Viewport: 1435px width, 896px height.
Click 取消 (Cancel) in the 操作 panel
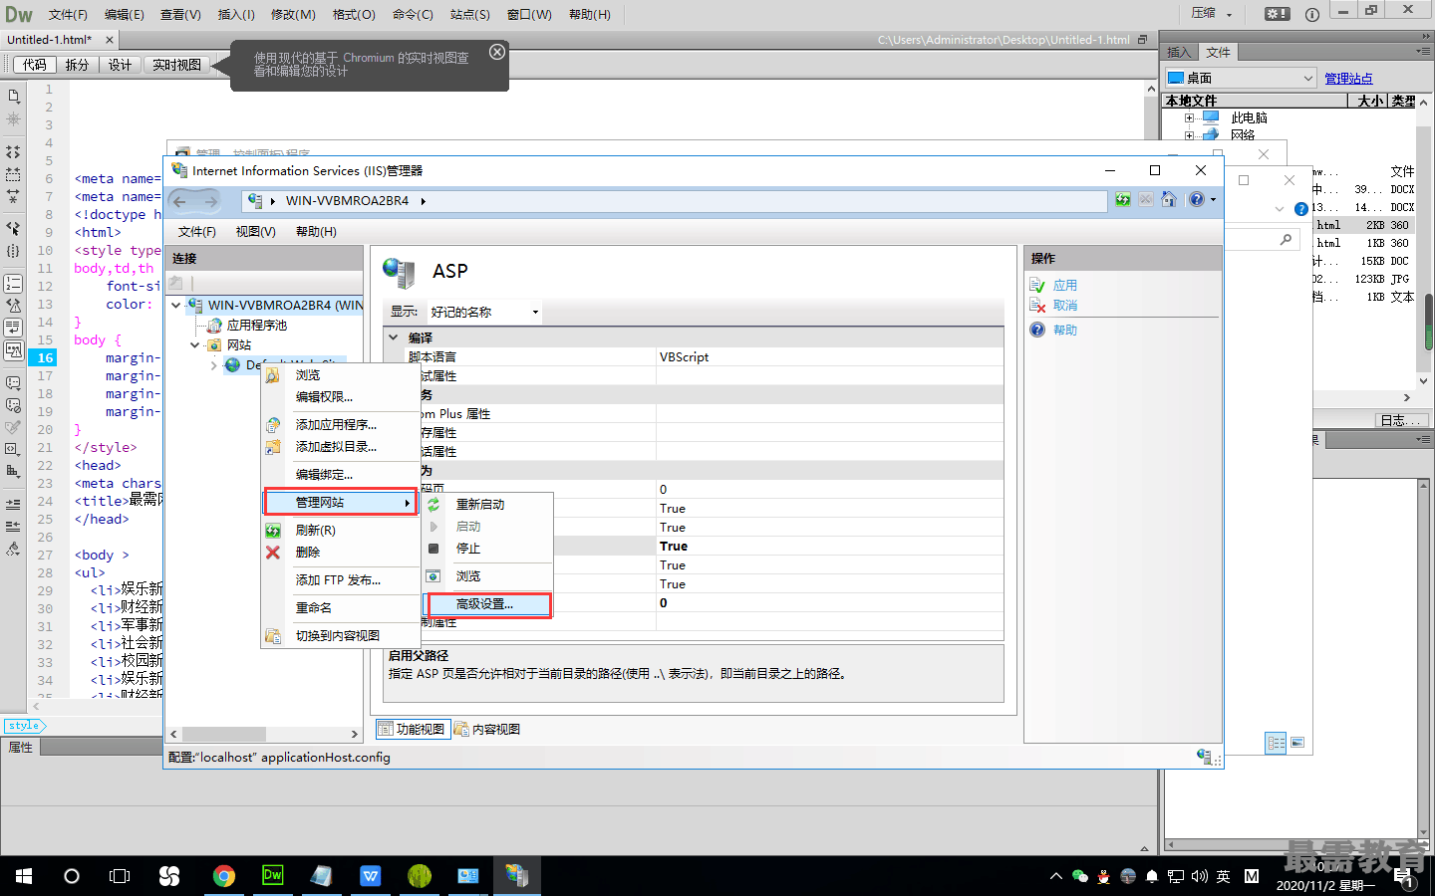[x=1065, y=306]
